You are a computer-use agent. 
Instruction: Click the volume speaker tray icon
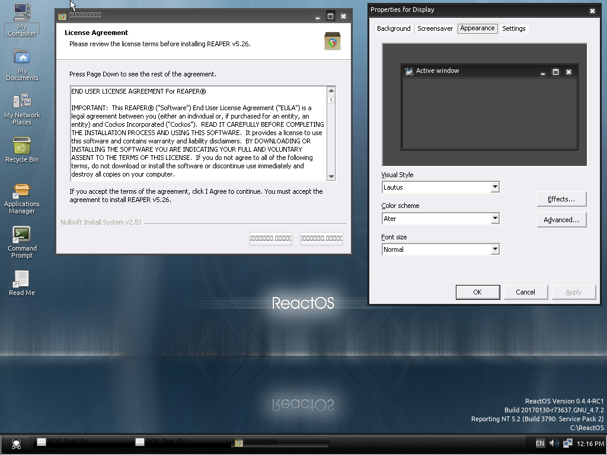(x=554, y=443)
